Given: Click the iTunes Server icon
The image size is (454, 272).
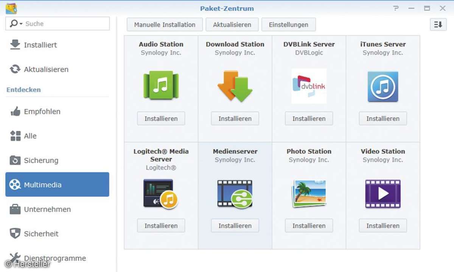Looking at the screenshot, I should point(383,87).
